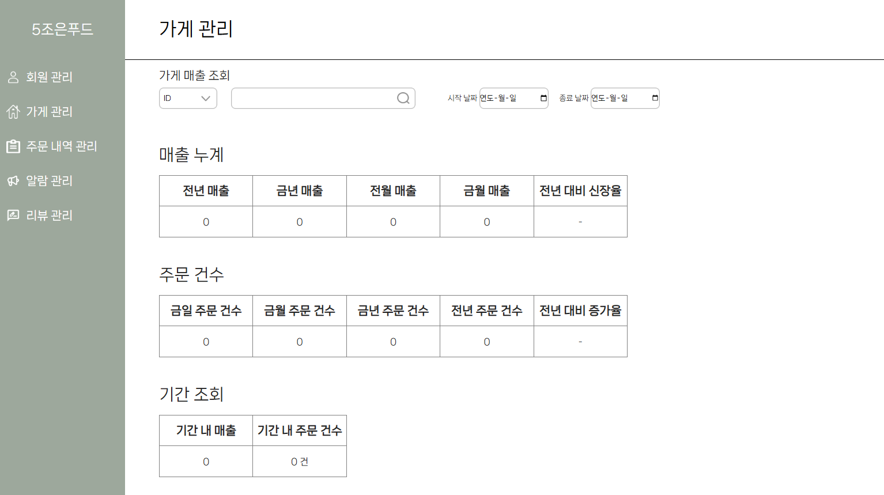The image size is (884, 495).
Task: Click the megaphone icon beside 알람 관리
Action: (13, 181)
